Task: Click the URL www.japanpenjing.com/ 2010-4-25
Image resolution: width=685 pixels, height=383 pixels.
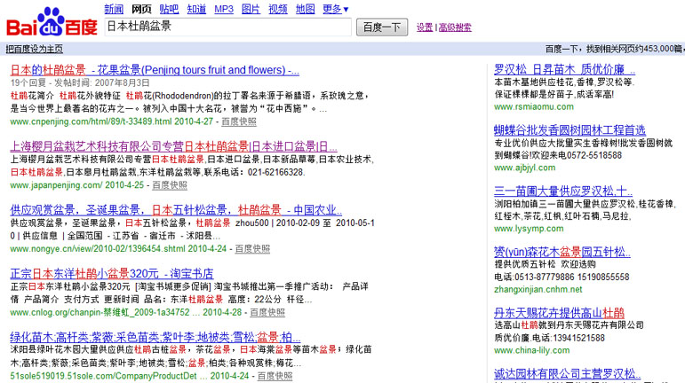Action: point(77,185)
